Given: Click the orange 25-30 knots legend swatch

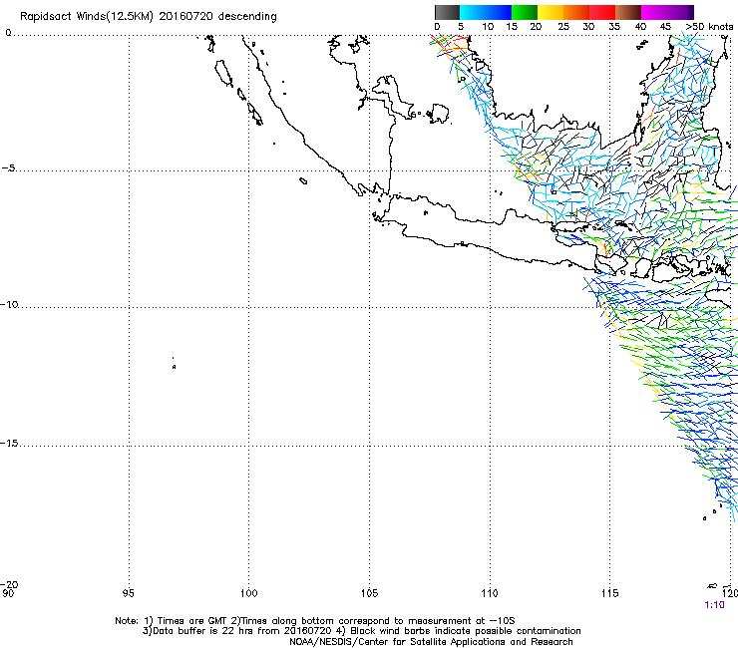Looking at the screenshot, I should (576, 12).
